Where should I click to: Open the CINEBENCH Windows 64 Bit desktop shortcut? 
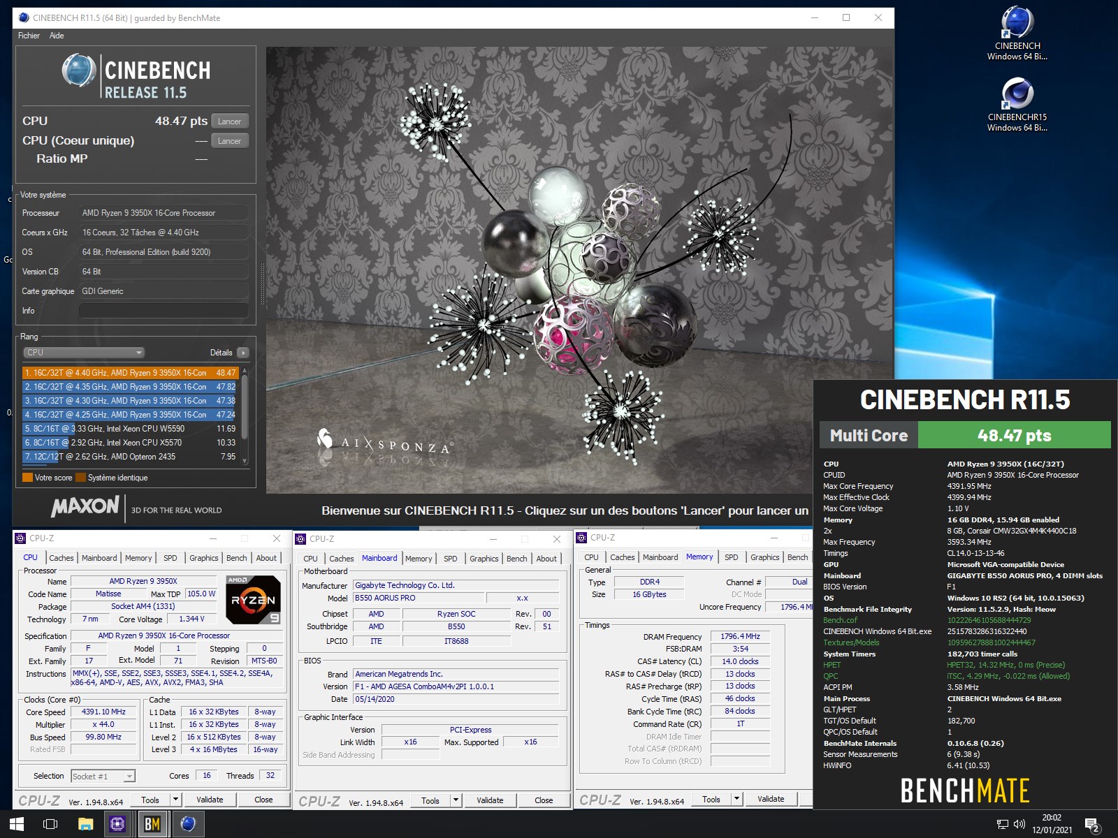(1017, 33)
